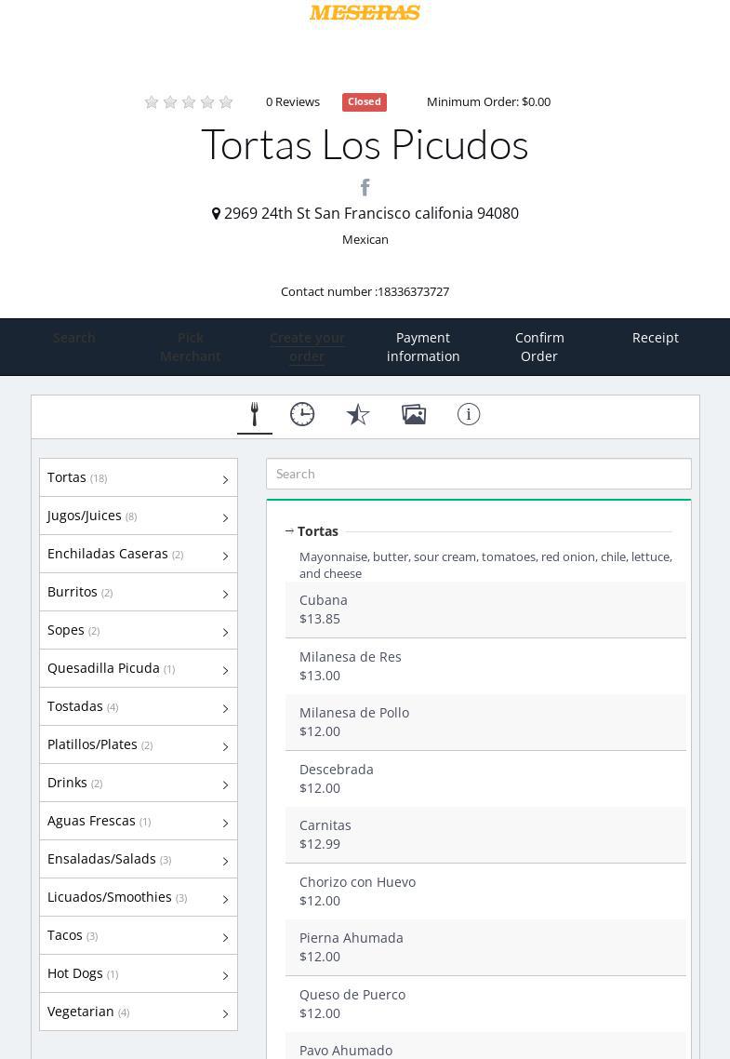Click the five-star rating control
Viewport: 730px width, 1059px height.
coord(189,102)
